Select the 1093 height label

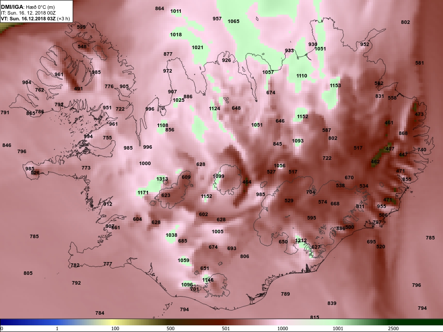pyautogui.click(x=298, y=141)
